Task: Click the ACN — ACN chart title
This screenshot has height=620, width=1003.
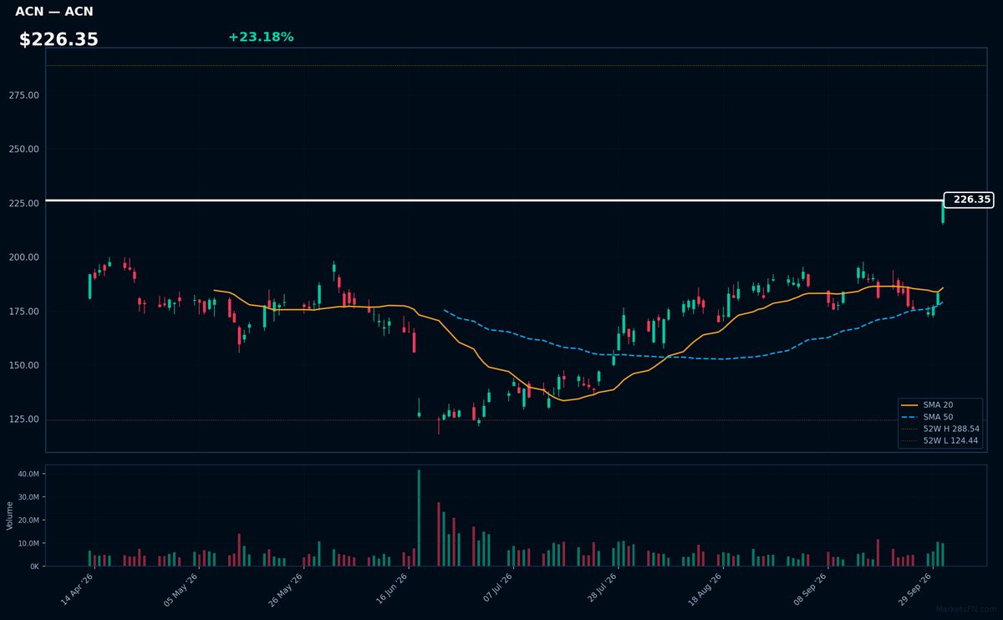Action: (x=54, y=12)
